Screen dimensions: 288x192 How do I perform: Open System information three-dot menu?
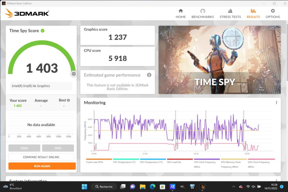[276, 180]
